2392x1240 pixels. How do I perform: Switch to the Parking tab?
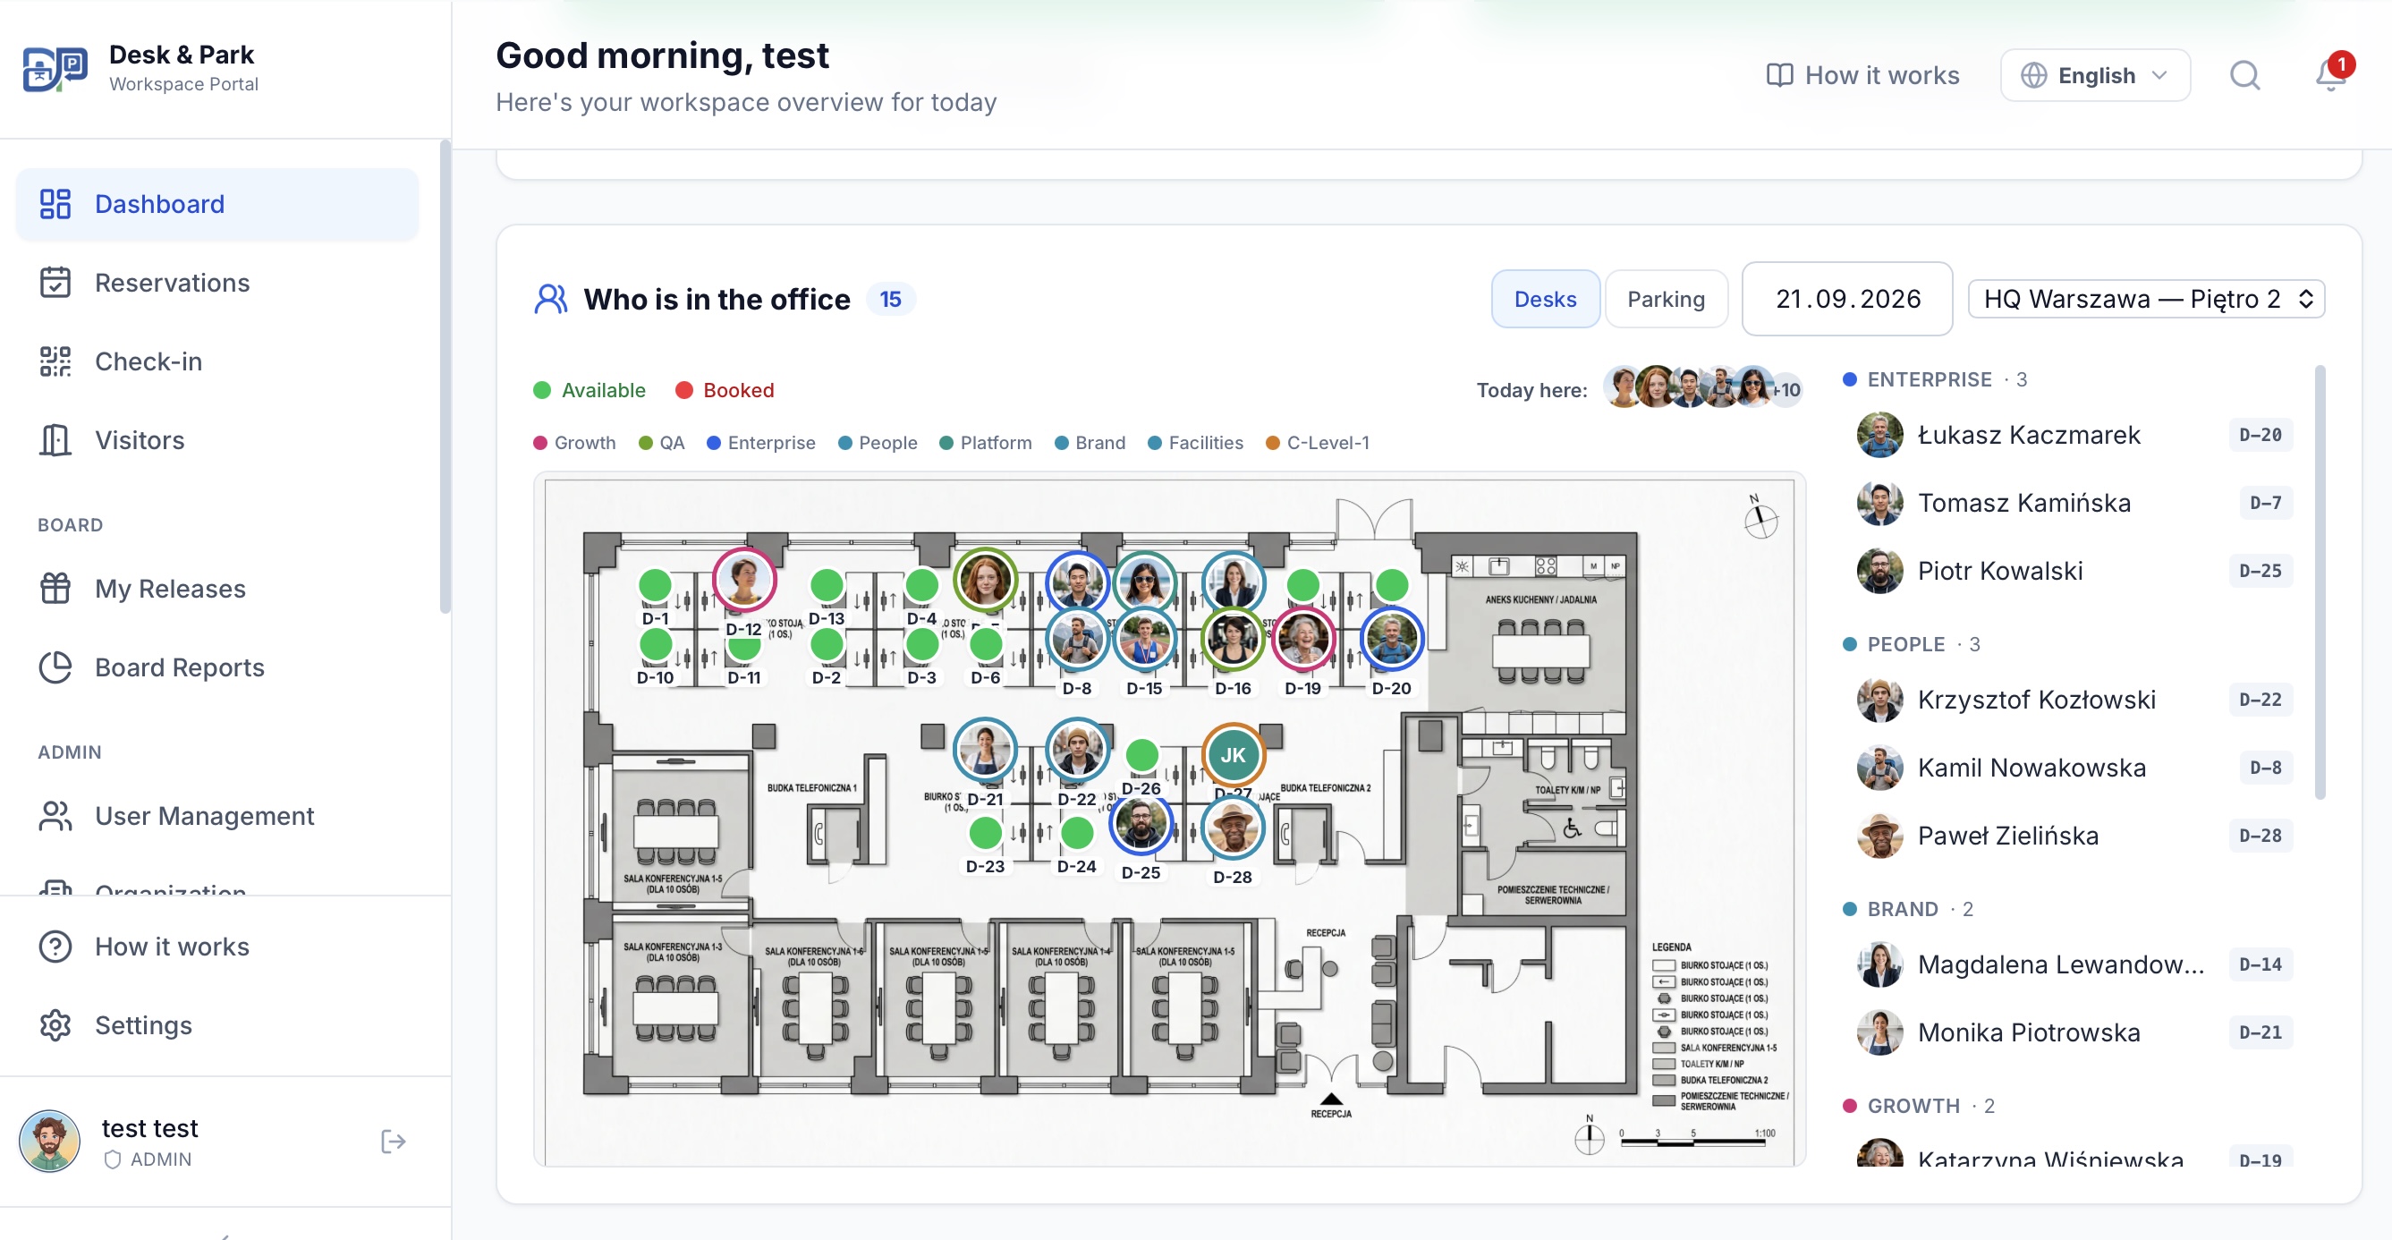pos(1666,299)
